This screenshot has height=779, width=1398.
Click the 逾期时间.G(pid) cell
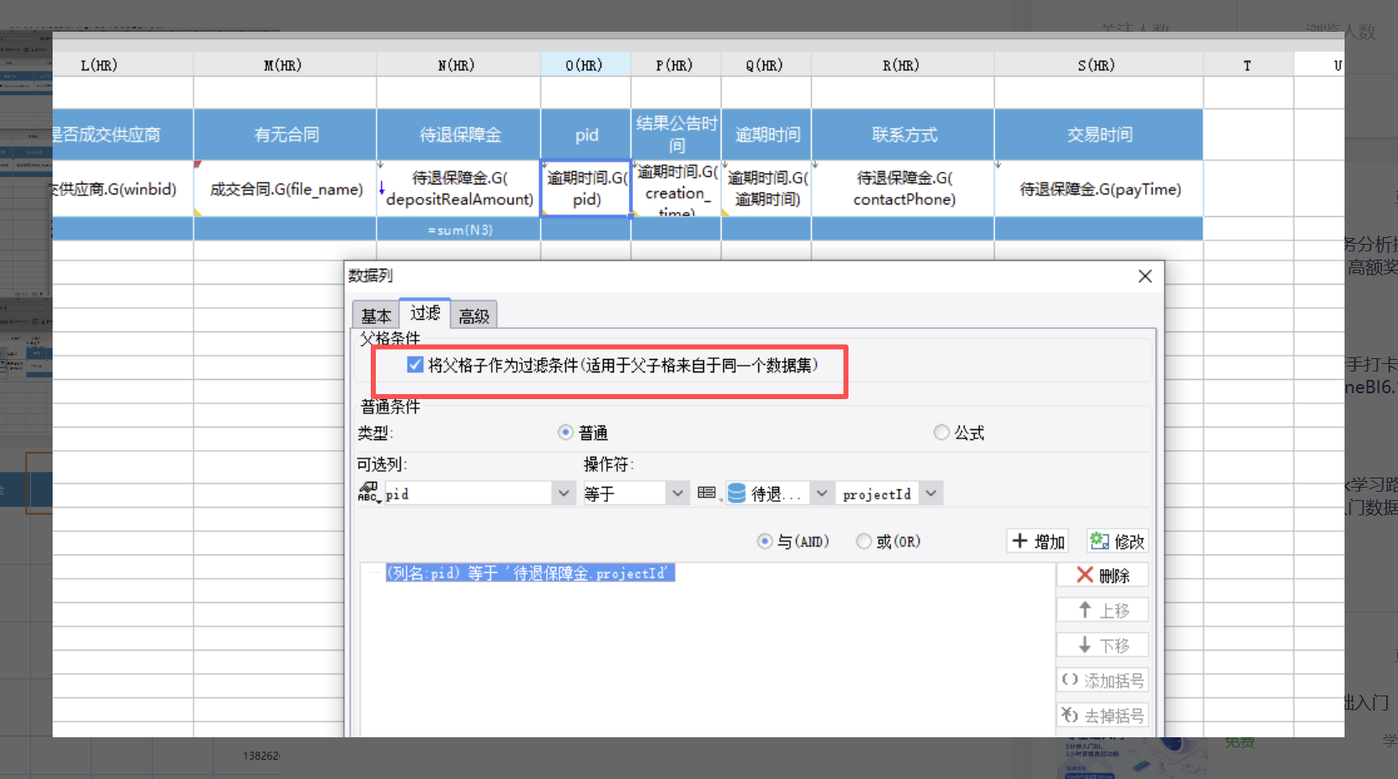585,189
